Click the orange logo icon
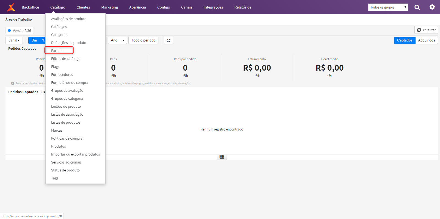The image size is (440, 219). pos(11,7)
